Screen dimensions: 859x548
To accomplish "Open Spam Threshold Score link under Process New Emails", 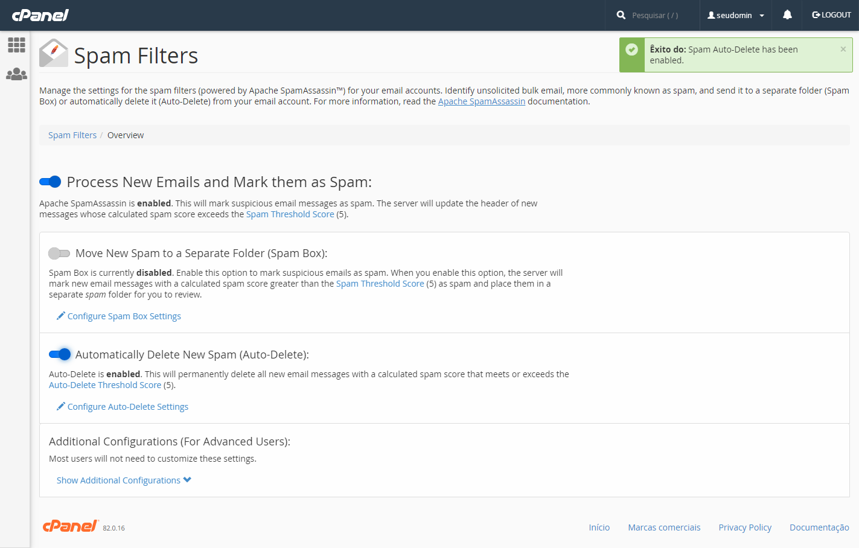I will pyautogui.click(x=290, y=214).
